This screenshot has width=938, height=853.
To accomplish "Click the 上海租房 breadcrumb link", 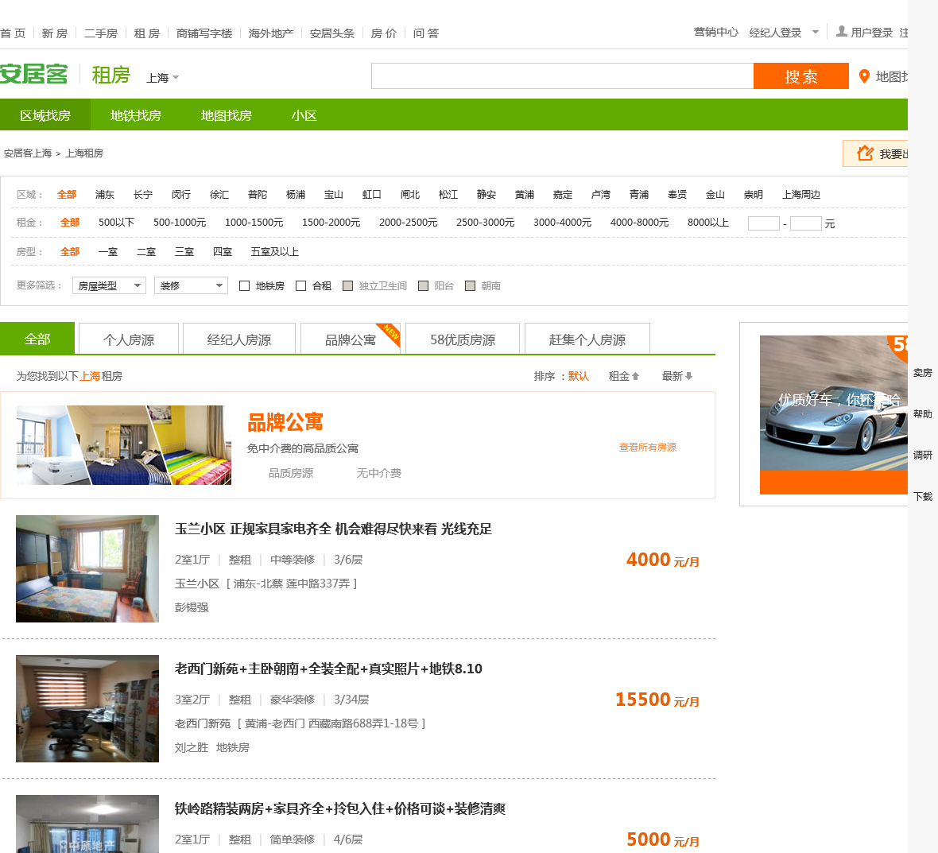I will [x=84, y=153].
